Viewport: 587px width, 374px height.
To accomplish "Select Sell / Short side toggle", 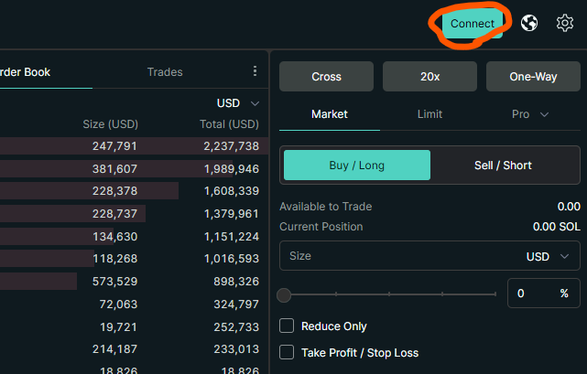I will [503, 166].
